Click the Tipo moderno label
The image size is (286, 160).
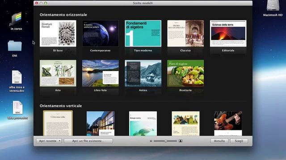(143, 50)
